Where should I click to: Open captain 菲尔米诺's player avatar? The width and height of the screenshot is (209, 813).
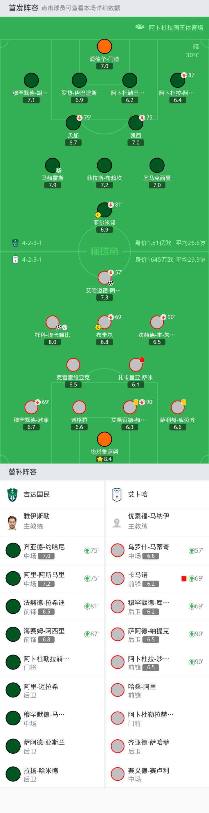(105, 210)
